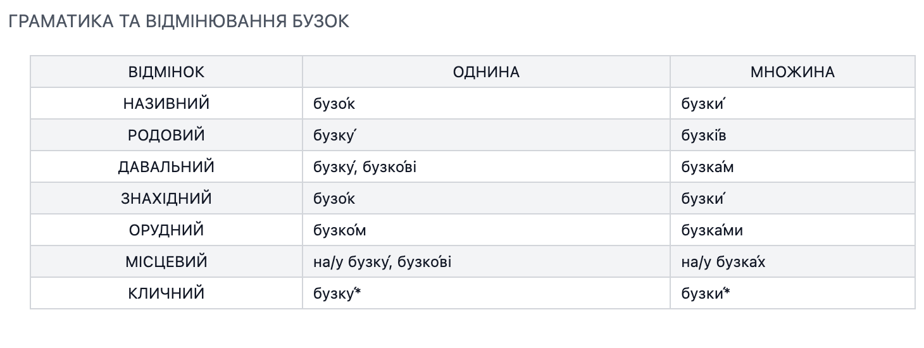Image resolution: width=924 pixels, height=348 pixels.
Task: Click the МНОЖИНА column header
Action: click(x=792, y=72)
